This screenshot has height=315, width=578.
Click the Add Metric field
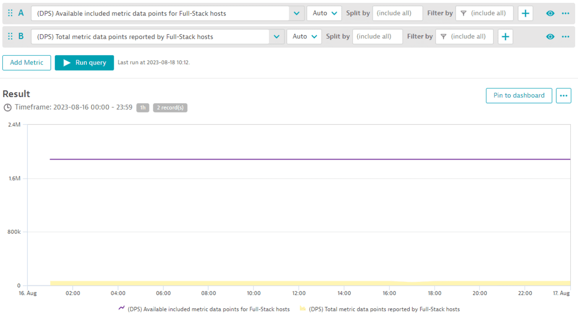[27, 63]
